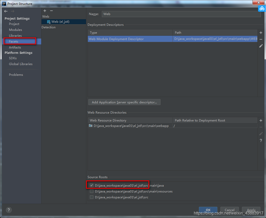The width and height of the screenshot is (266, 218).
Task: Open dialog help question mark button
Action: pos(9,210)
